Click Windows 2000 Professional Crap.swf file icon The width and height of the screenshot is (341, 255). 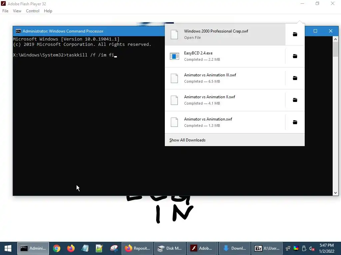174,35
